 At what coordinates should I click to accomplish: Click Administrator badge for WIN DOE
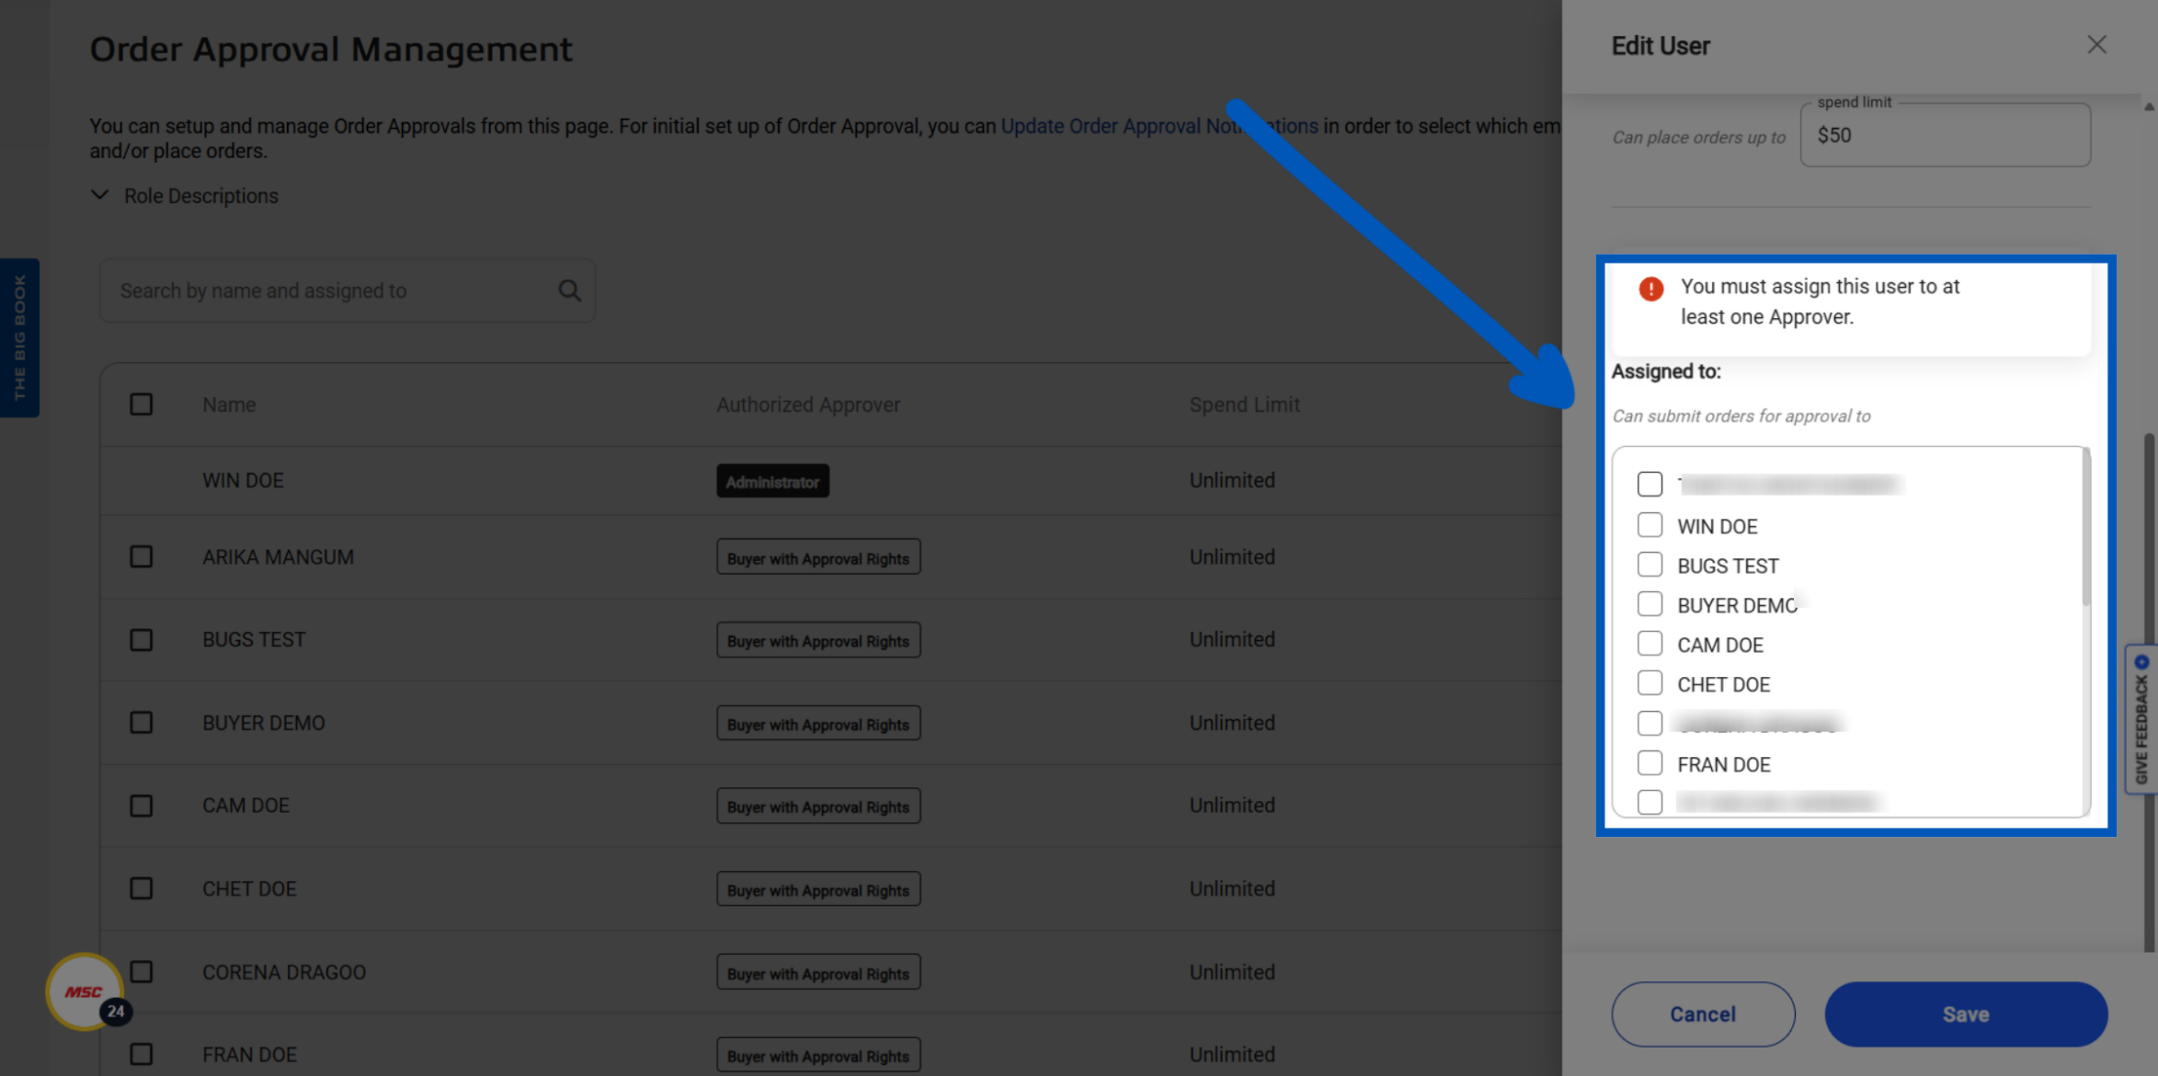pos(772,481)
